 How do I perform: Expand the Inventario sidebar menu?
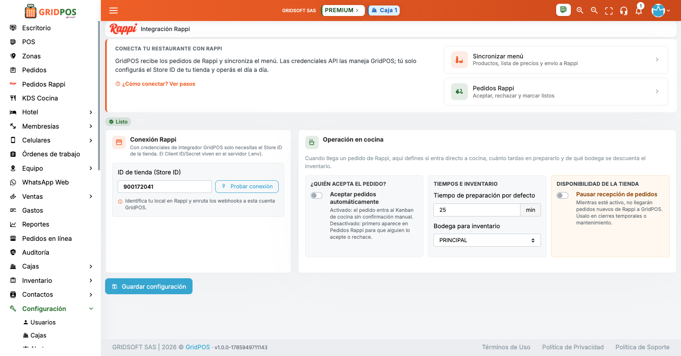(x=91, y=280)
